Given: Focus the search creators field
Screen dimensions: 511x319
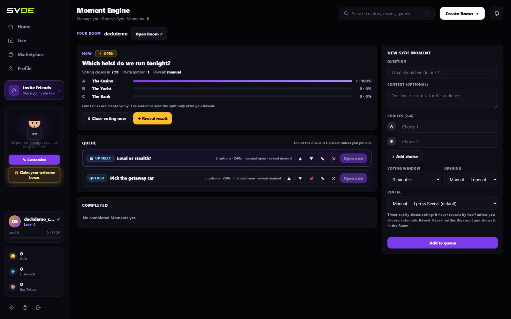Looking at the screenshot, I should coord(387,13).
